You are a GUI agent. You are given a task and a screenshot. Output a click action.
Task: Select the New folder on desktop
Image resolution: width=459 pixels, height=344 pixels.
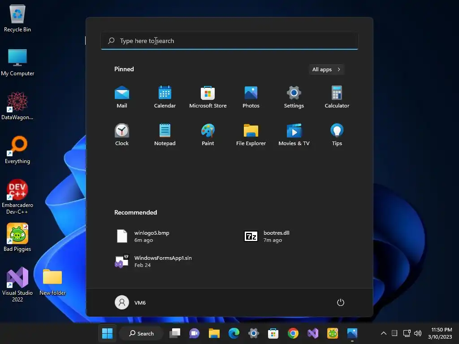point(52,282)
